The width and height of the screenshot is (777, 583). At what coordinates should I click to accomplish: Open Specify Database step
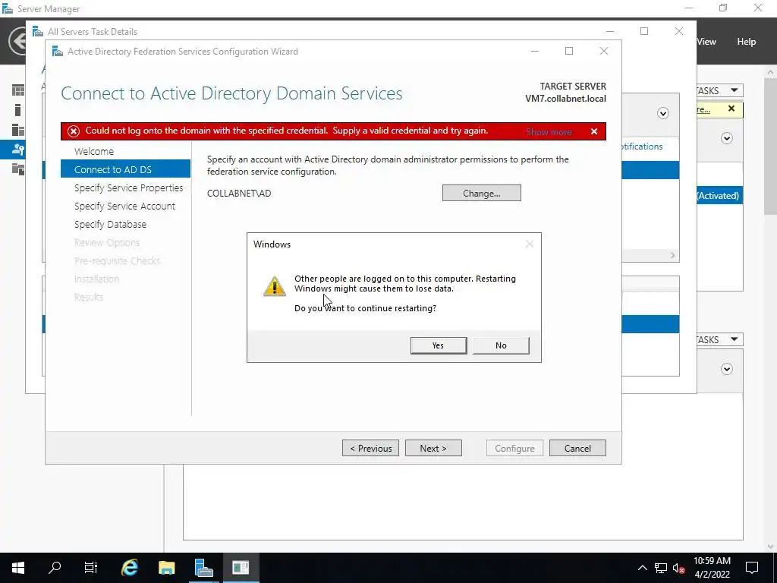click(110, 225)
